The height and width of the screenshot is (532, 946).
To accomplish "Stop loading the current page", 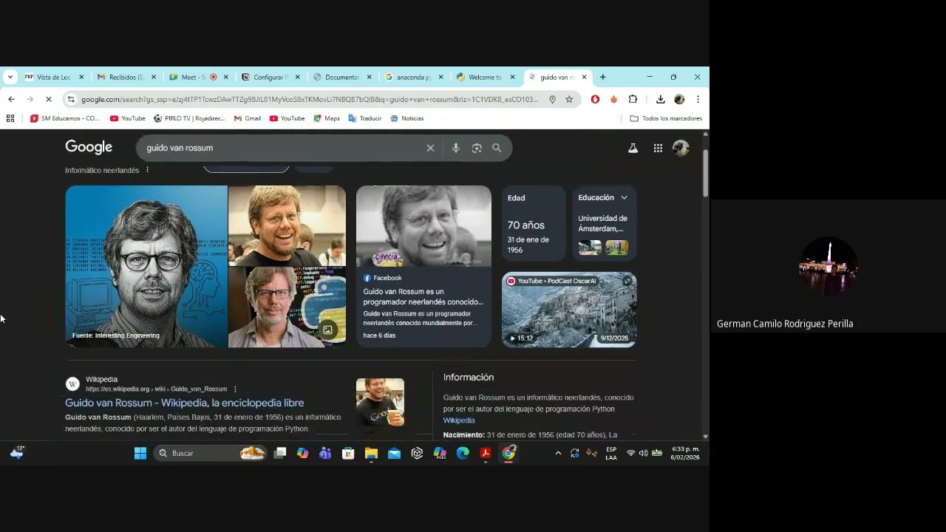I will [x=48, y=99].
